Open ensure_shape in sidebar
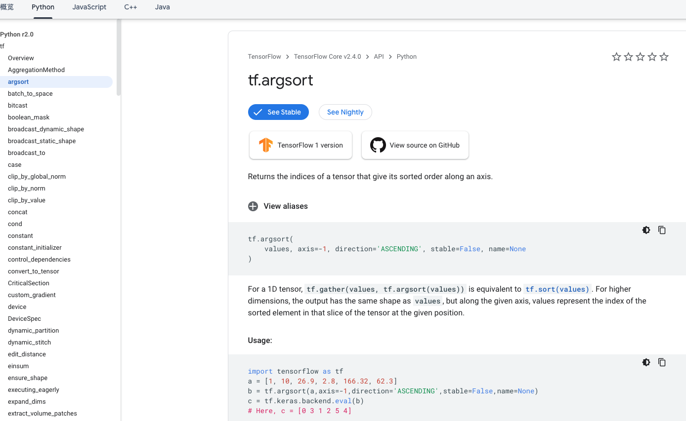Image resolution: width=686 pixels, height=421 pixels. [x=28, y=378]
